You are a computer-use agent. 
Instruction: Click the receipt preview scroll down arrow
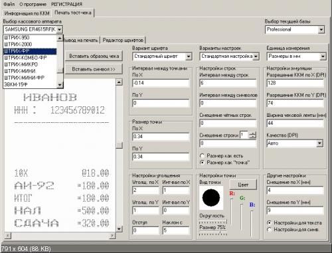point(119,228)
